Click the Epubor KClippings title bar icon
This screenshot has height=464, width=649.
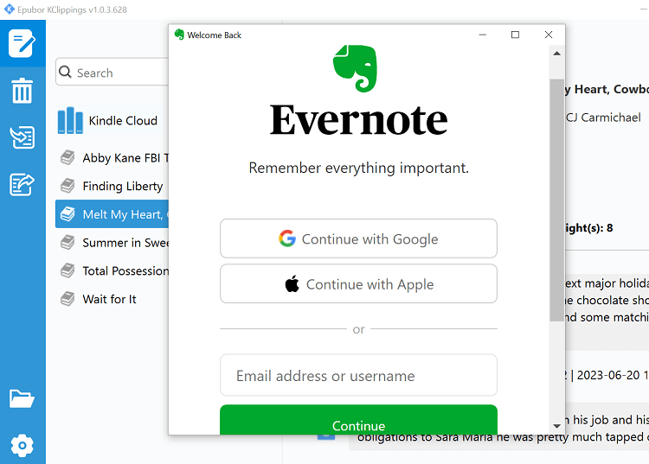10,10
